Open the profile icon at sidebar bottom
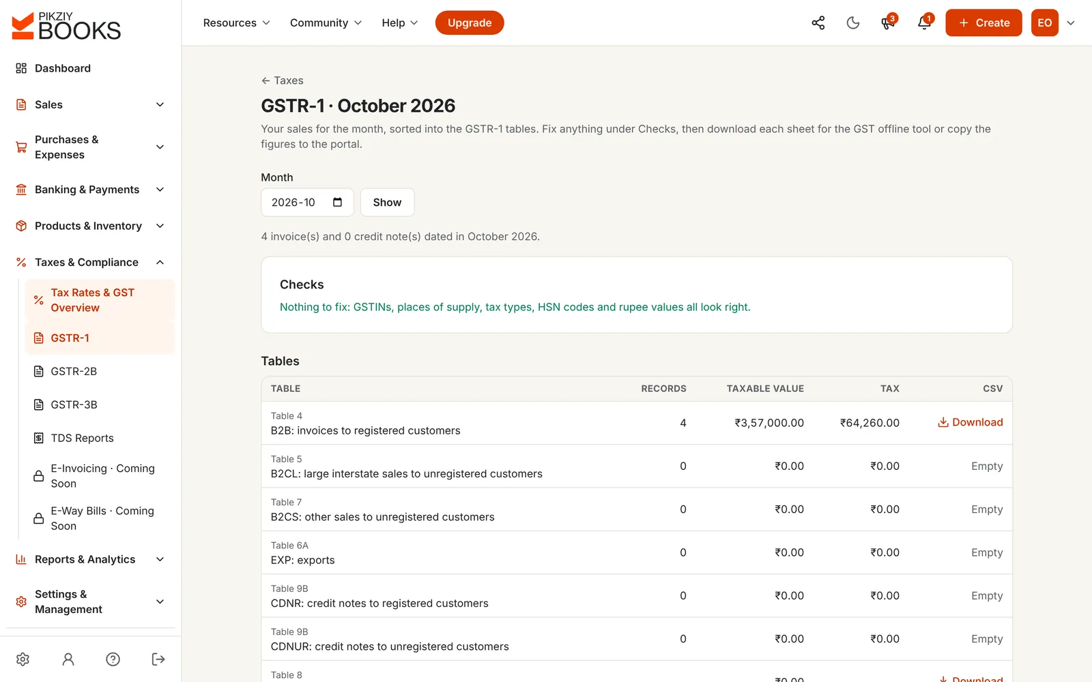The image size is (1092, 682). click(x=68, y=659)
